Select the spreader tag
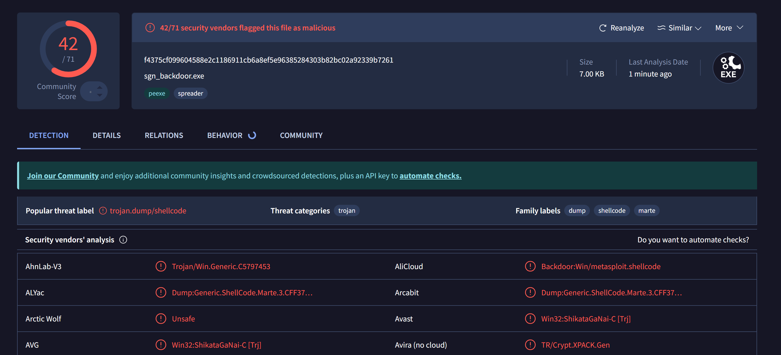Viewport: 781px width, 355px height. (190, 93)
